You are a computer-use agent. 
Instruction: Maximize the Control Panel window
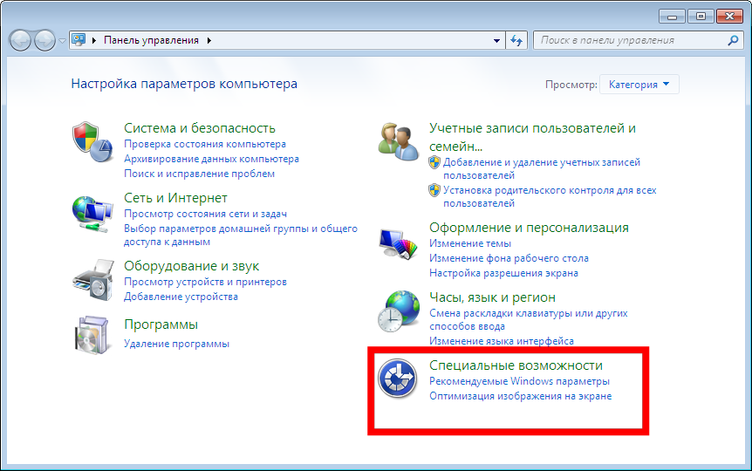701,17
